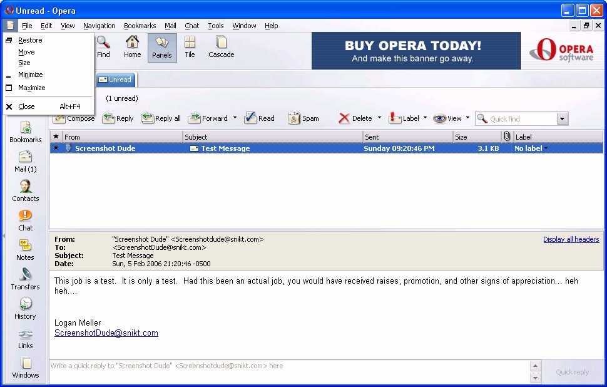Choose Minimize from the window menu

(31, 75)
